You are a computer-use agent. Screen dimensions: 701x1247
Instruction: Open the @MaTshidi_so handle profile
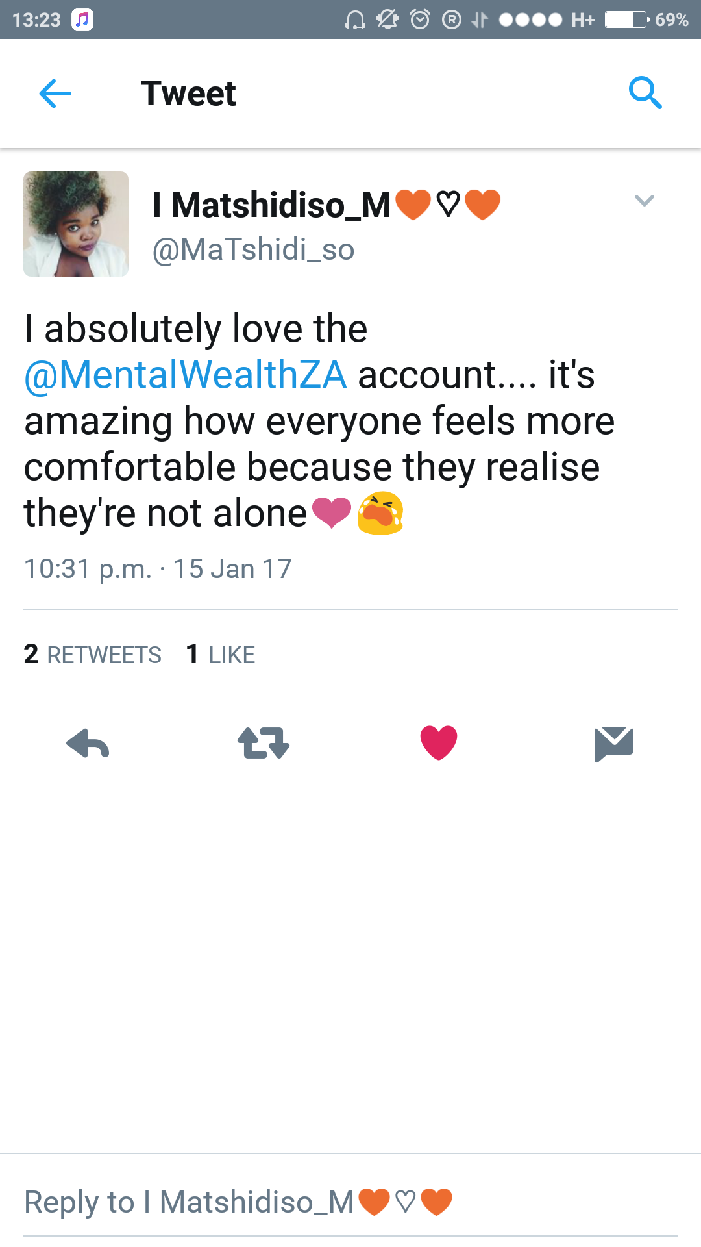[253, 249]
